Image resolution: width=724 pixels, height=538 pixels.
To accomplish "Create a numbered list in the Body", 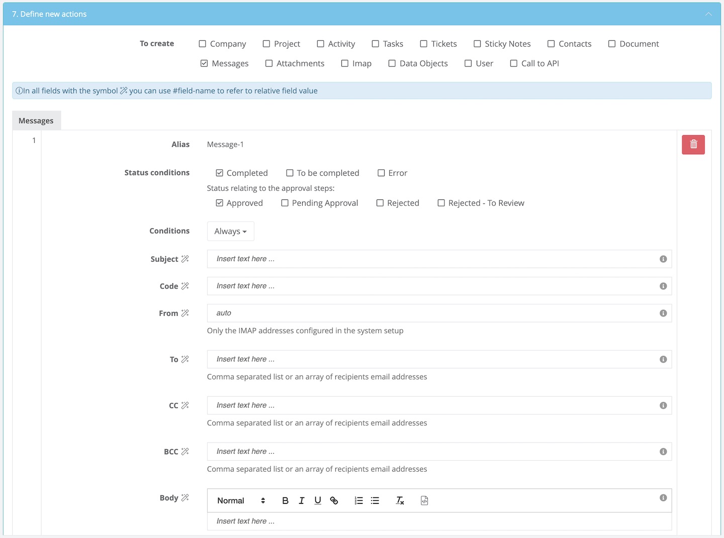I will tap(358, 500).
